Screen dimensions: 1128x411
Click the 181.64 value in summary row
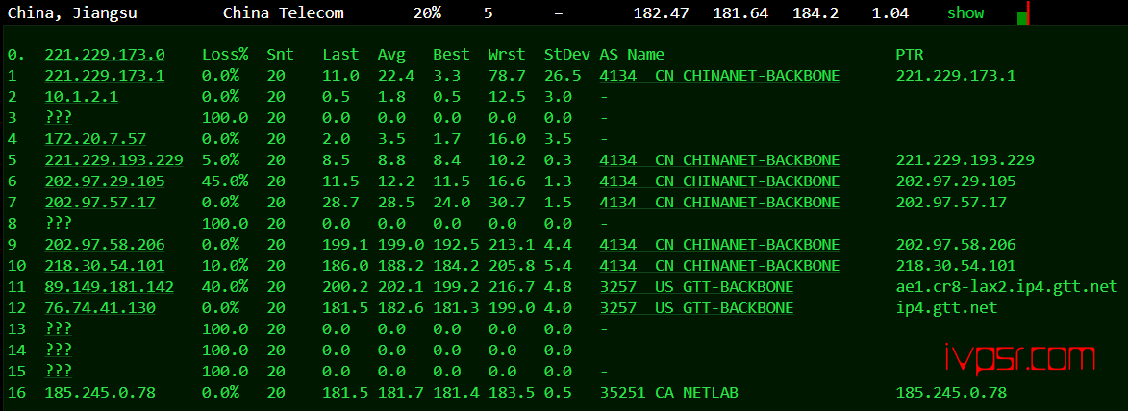tap(740, 12)
